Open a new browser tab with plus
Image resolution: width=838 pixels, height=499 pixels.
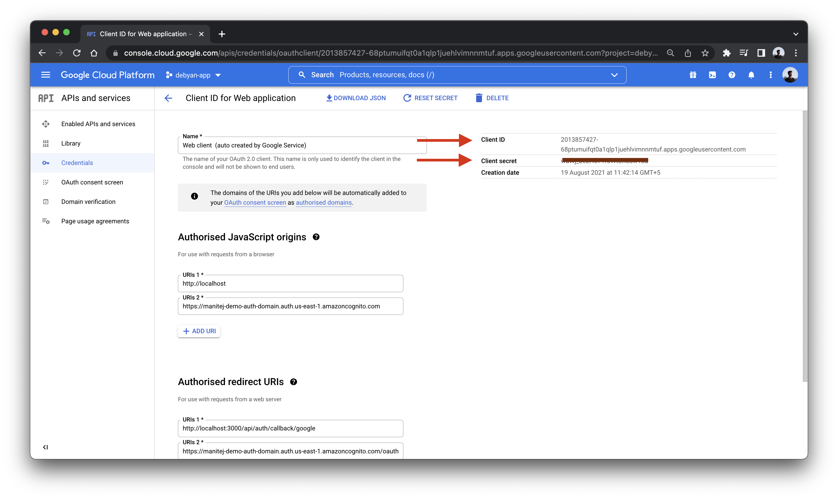click(222, 34)
